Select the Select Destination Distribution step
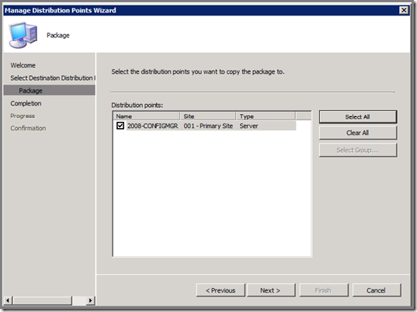Image resolution: width=417 pixels, height=312 pixels. (x=53, y=78)
